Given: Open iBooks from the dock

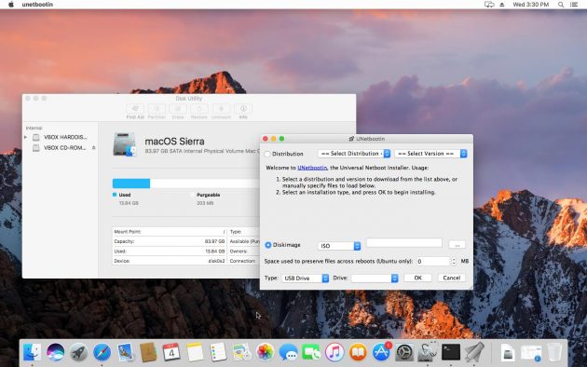Looking at the screenshot, I should pos(358,352).
